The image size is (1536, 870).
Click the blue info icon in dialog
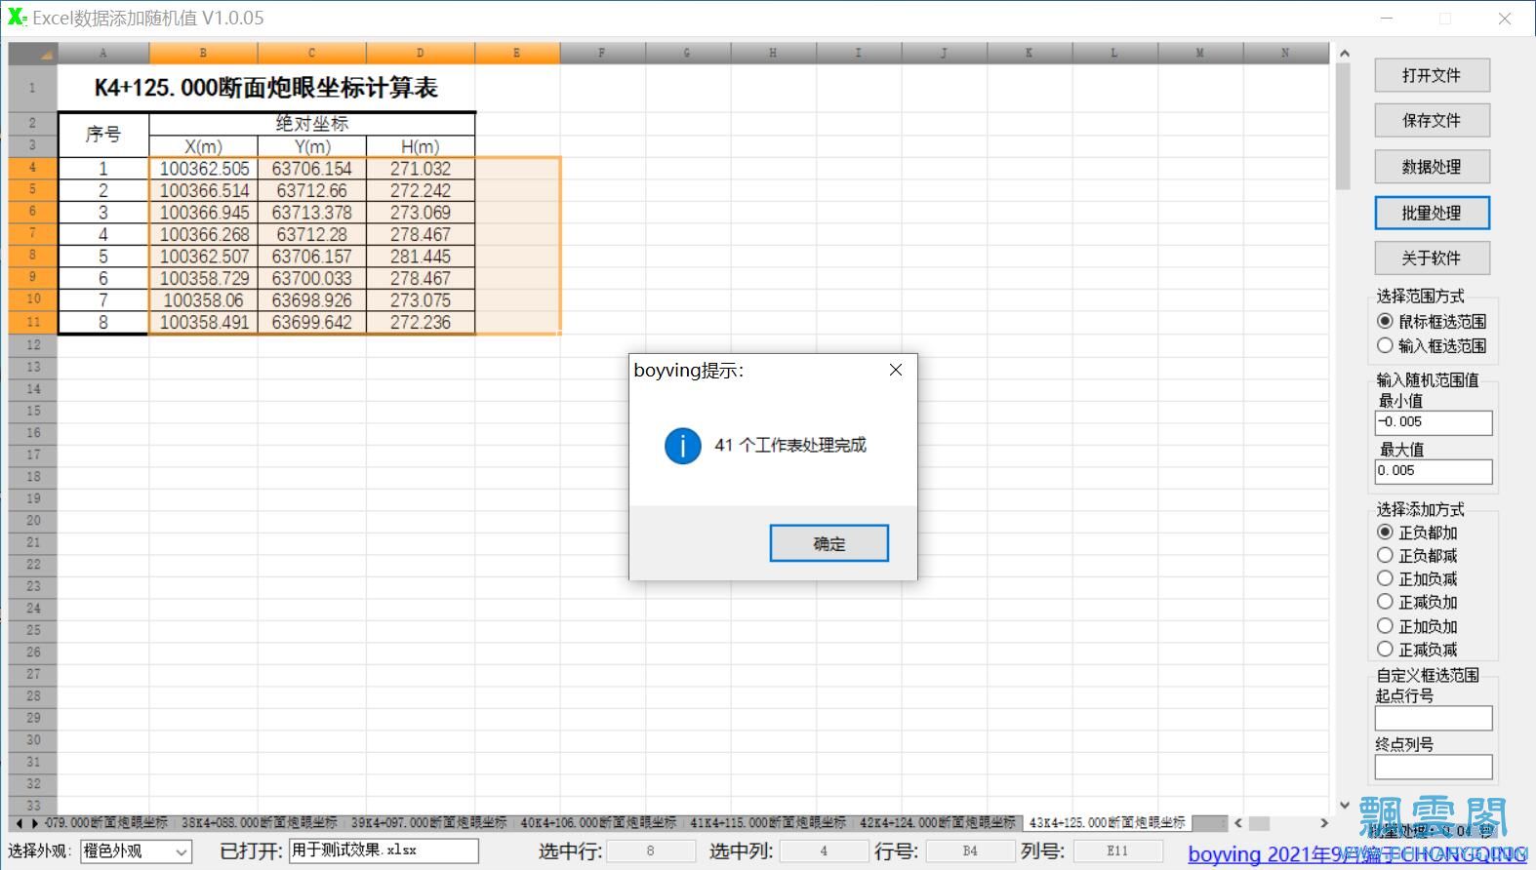(x=683, y=446)
